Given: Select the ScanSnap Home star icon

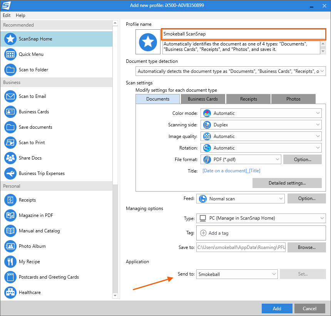Looking at the screenshot, I should click(10, 39).
